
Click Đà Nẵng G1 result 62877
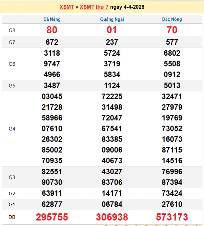[x=52, y=204]
